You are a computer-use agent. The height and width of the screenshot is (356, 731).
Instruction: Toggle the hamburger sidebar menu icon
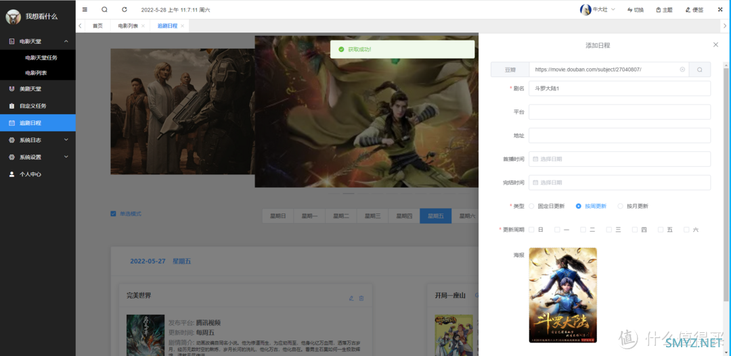click(x=85, y=9)
